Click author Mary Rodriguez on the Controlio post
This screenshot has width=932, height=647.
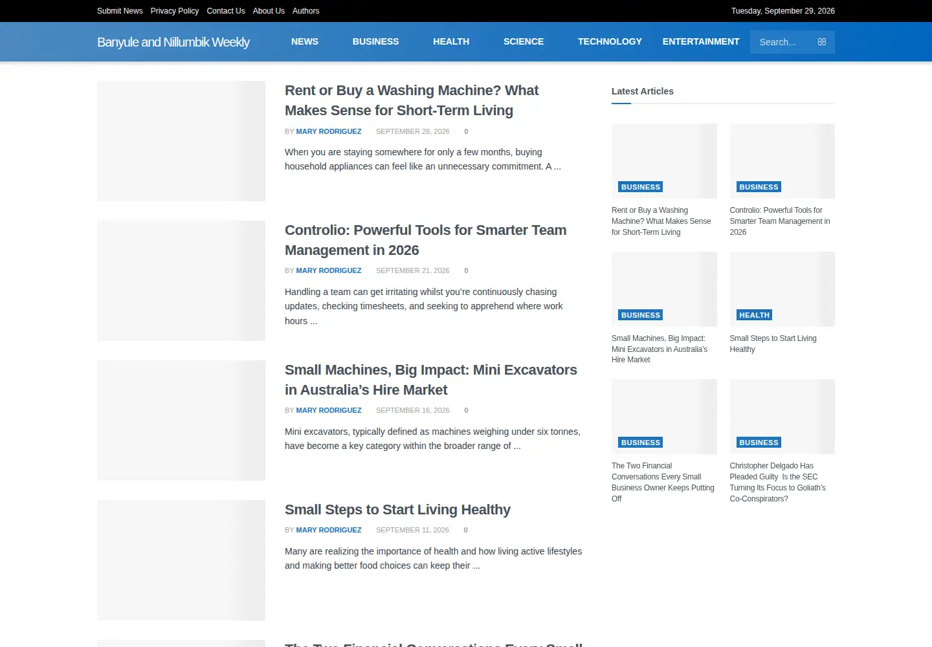pos(329,270)
